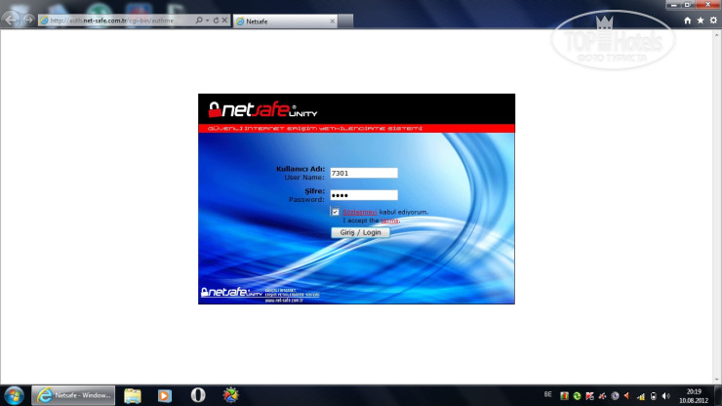Viewport: 722px width, 406px height.
Task: Click the round purple clock tray icon
Action: (x=615, y=396)
